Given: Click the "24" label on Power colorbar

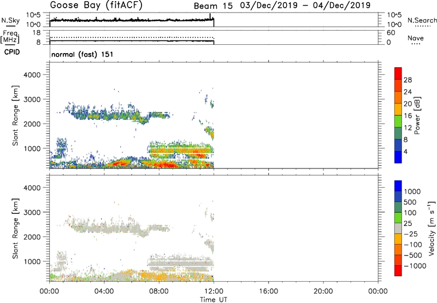Looking at the screenshot, I should [408, 92].
